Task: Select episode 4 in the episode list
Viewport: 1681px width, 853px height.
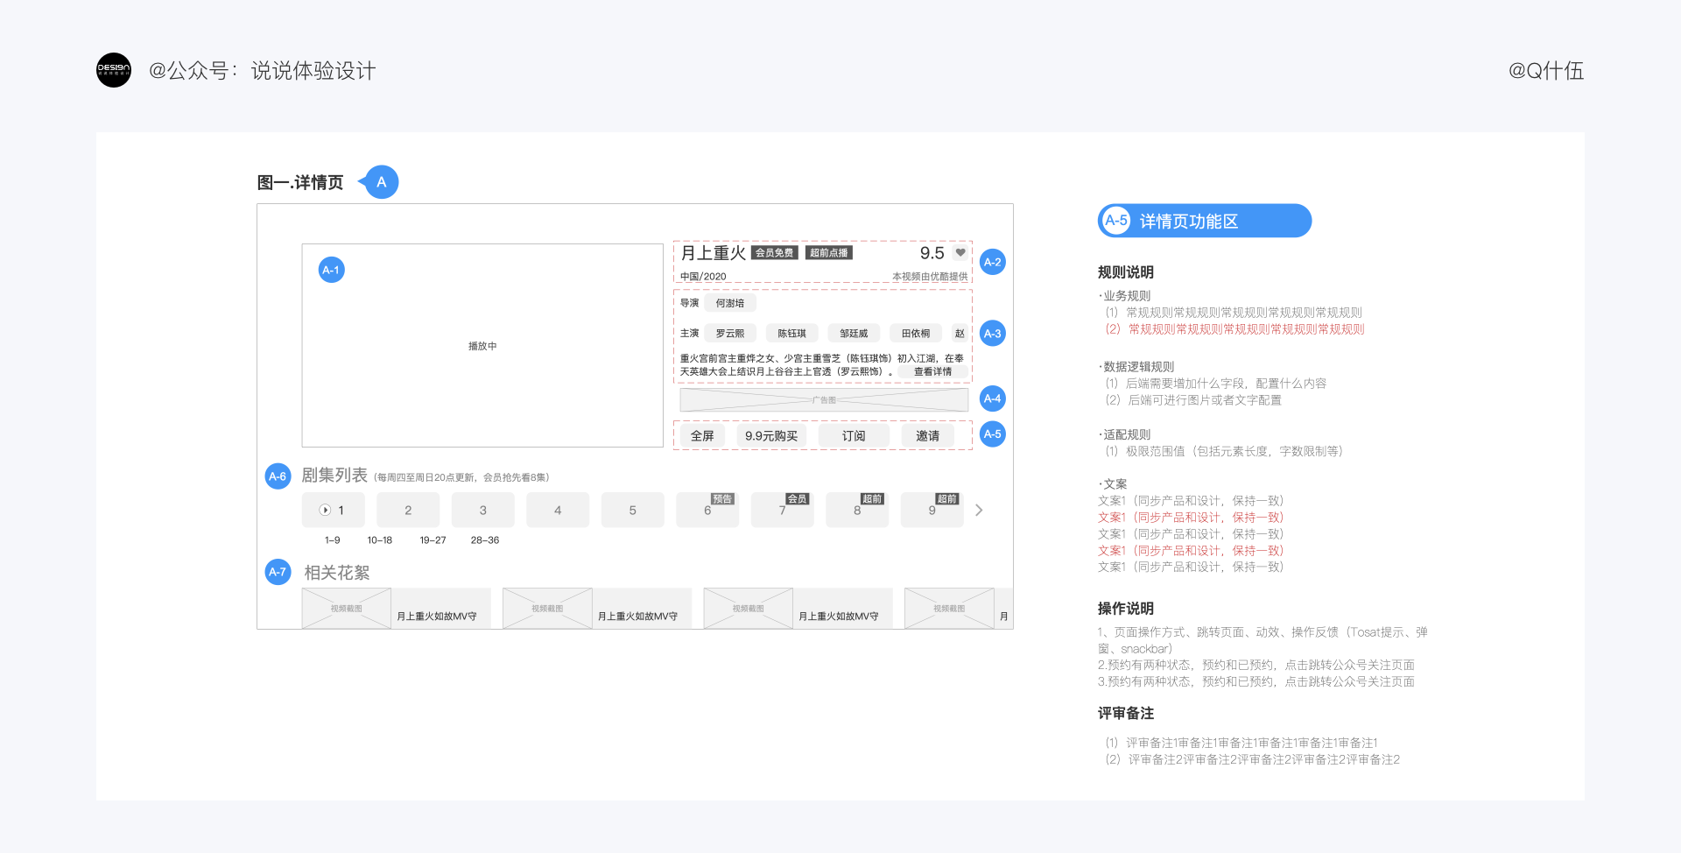Action: (558, 511)
